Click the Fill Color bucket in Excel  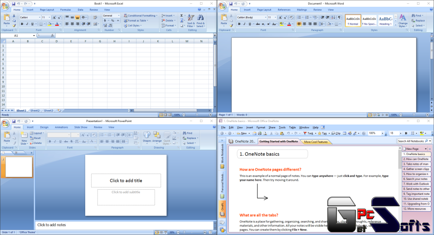click(50, 24)
